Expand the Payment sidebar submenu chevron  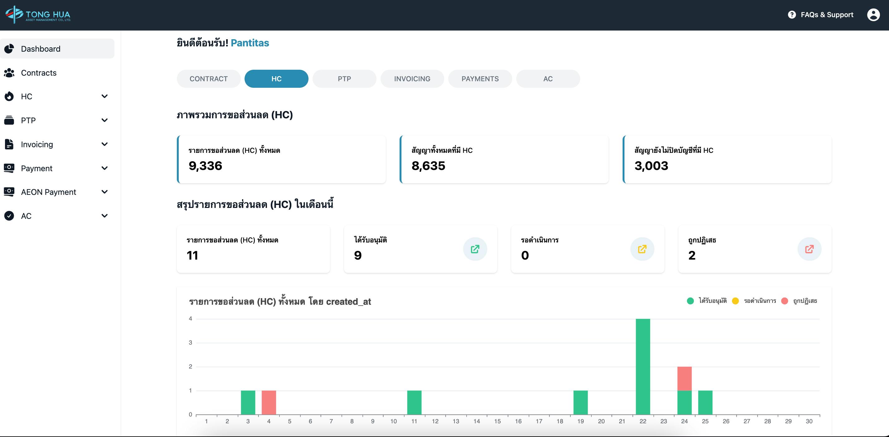(104, 168)
